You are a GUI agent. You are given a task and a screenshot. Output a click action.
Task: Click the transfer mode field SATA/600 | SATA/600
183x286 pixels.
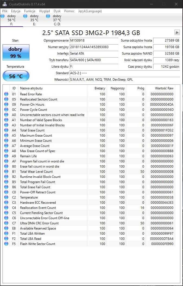pos(94,60)
